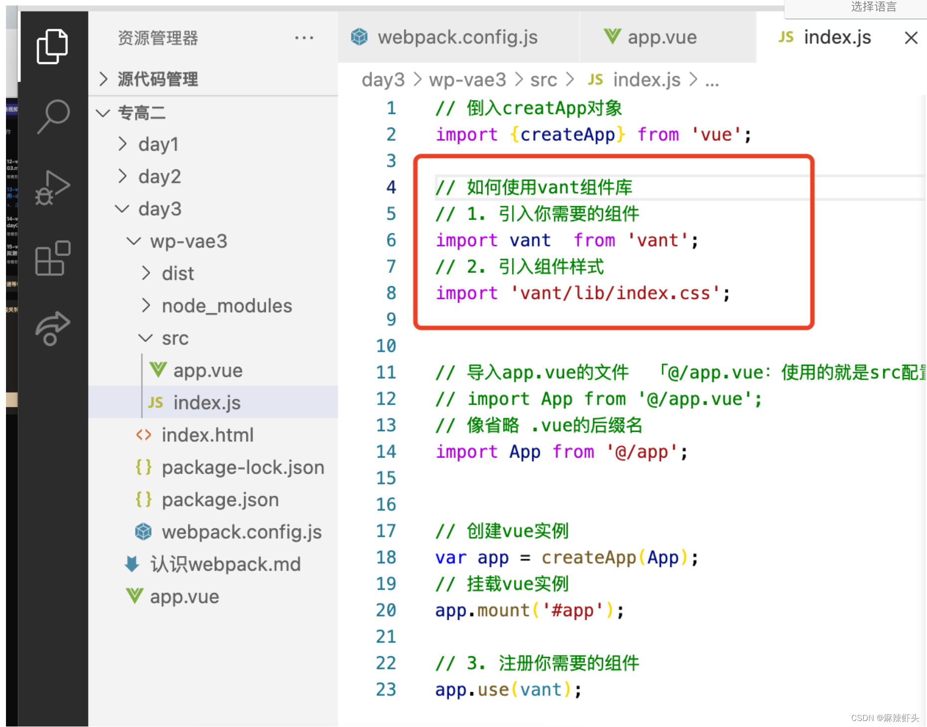Collapse the src folder
Viewport: 927px width, 727px height.
pyautogui.click(x=213, y=338)
